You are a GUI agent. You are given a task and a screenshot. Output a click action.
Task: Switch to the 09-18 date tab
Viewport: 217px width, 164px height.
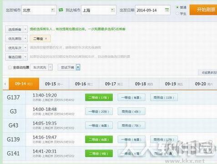point(144,84)
